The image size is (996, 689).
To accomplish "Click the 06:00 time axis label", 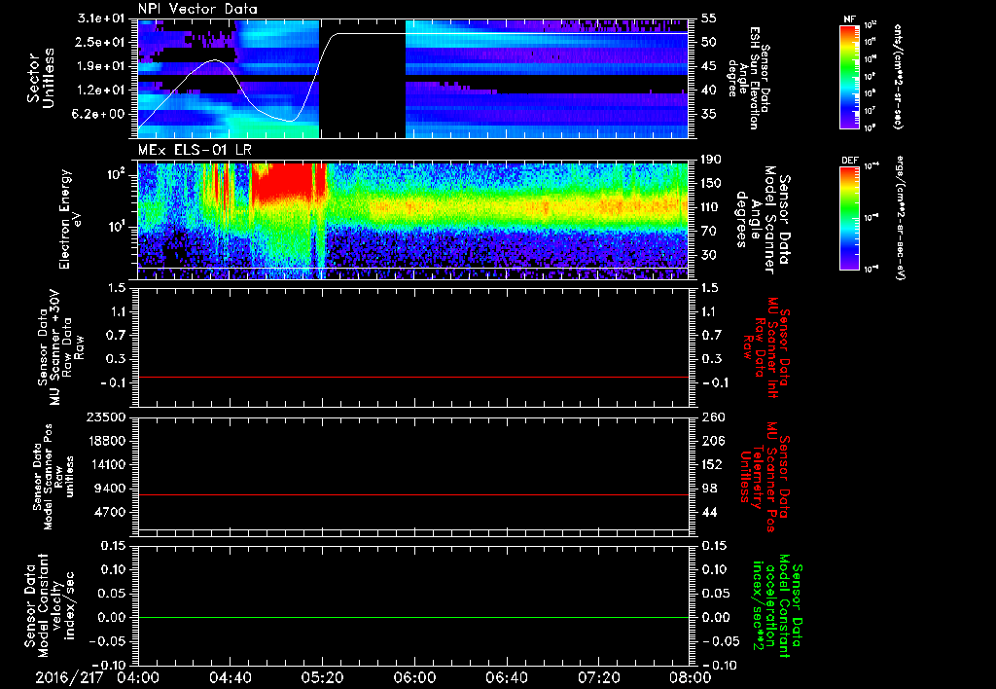I will coord(414,677).
